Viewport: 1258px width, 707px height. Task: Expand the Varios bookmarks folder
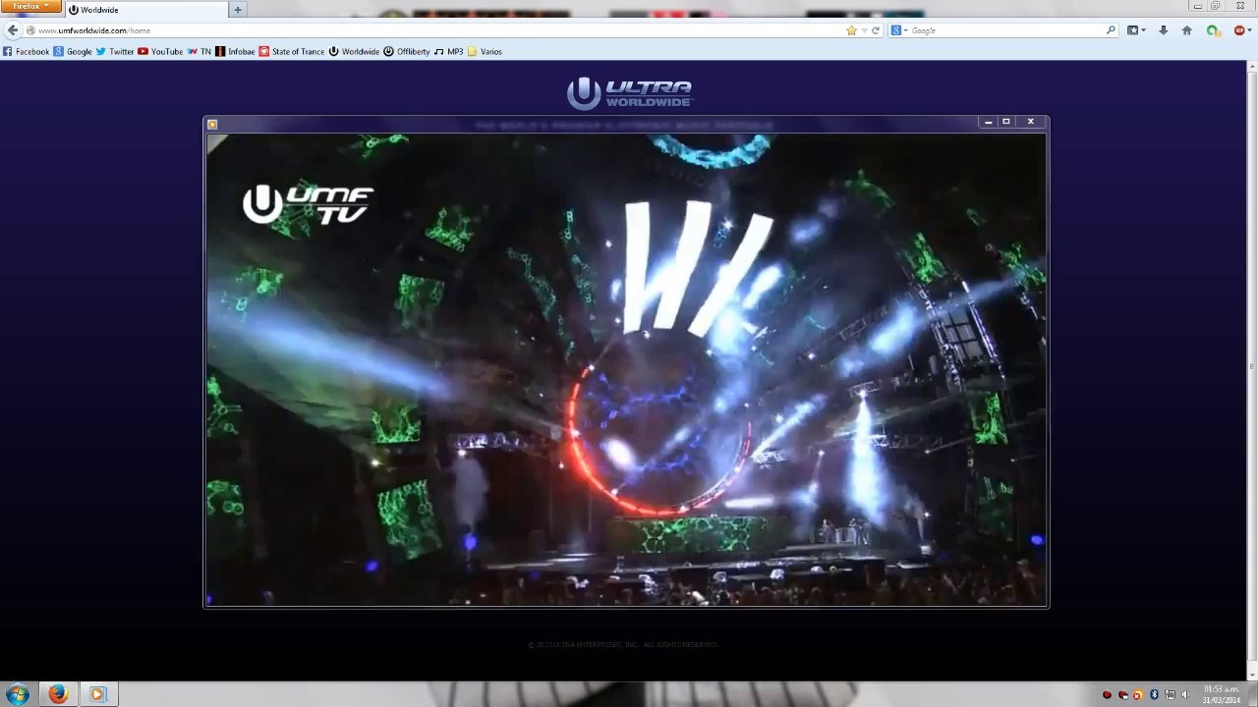tap(485, 51)
